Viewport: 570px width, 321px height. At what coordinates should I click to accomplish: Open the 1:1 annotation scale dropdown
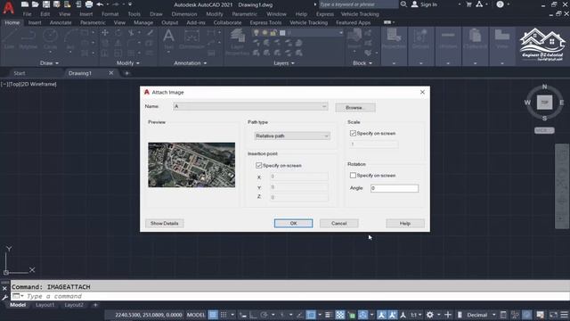pos(416,315)
